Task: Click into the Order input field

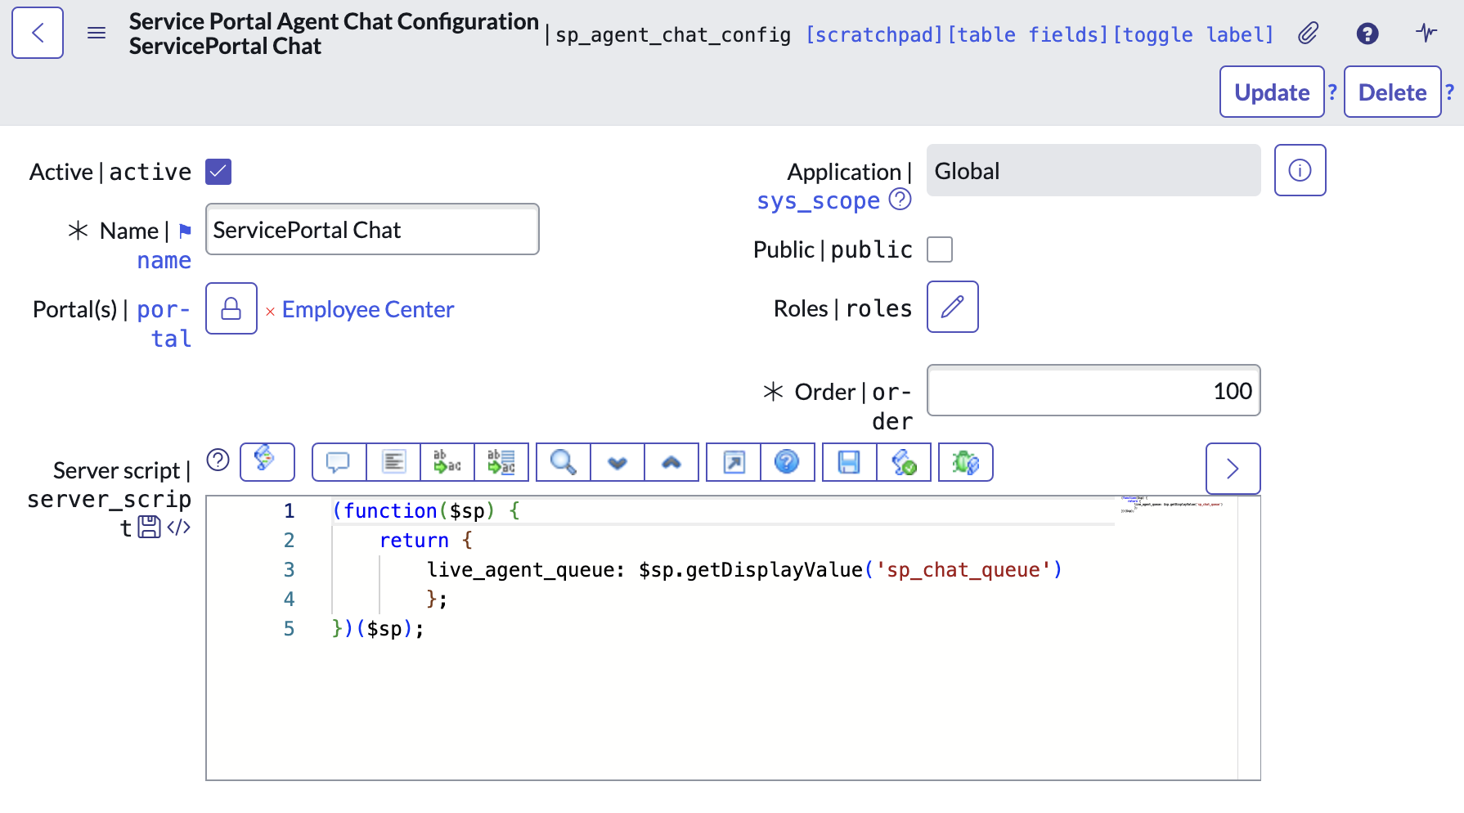Action: pyautogui.click(x=1093, y=391)
